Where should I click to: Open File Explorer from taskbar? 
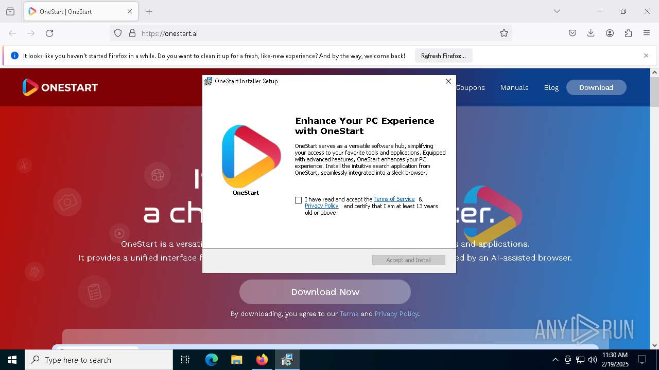coord(237,360)
